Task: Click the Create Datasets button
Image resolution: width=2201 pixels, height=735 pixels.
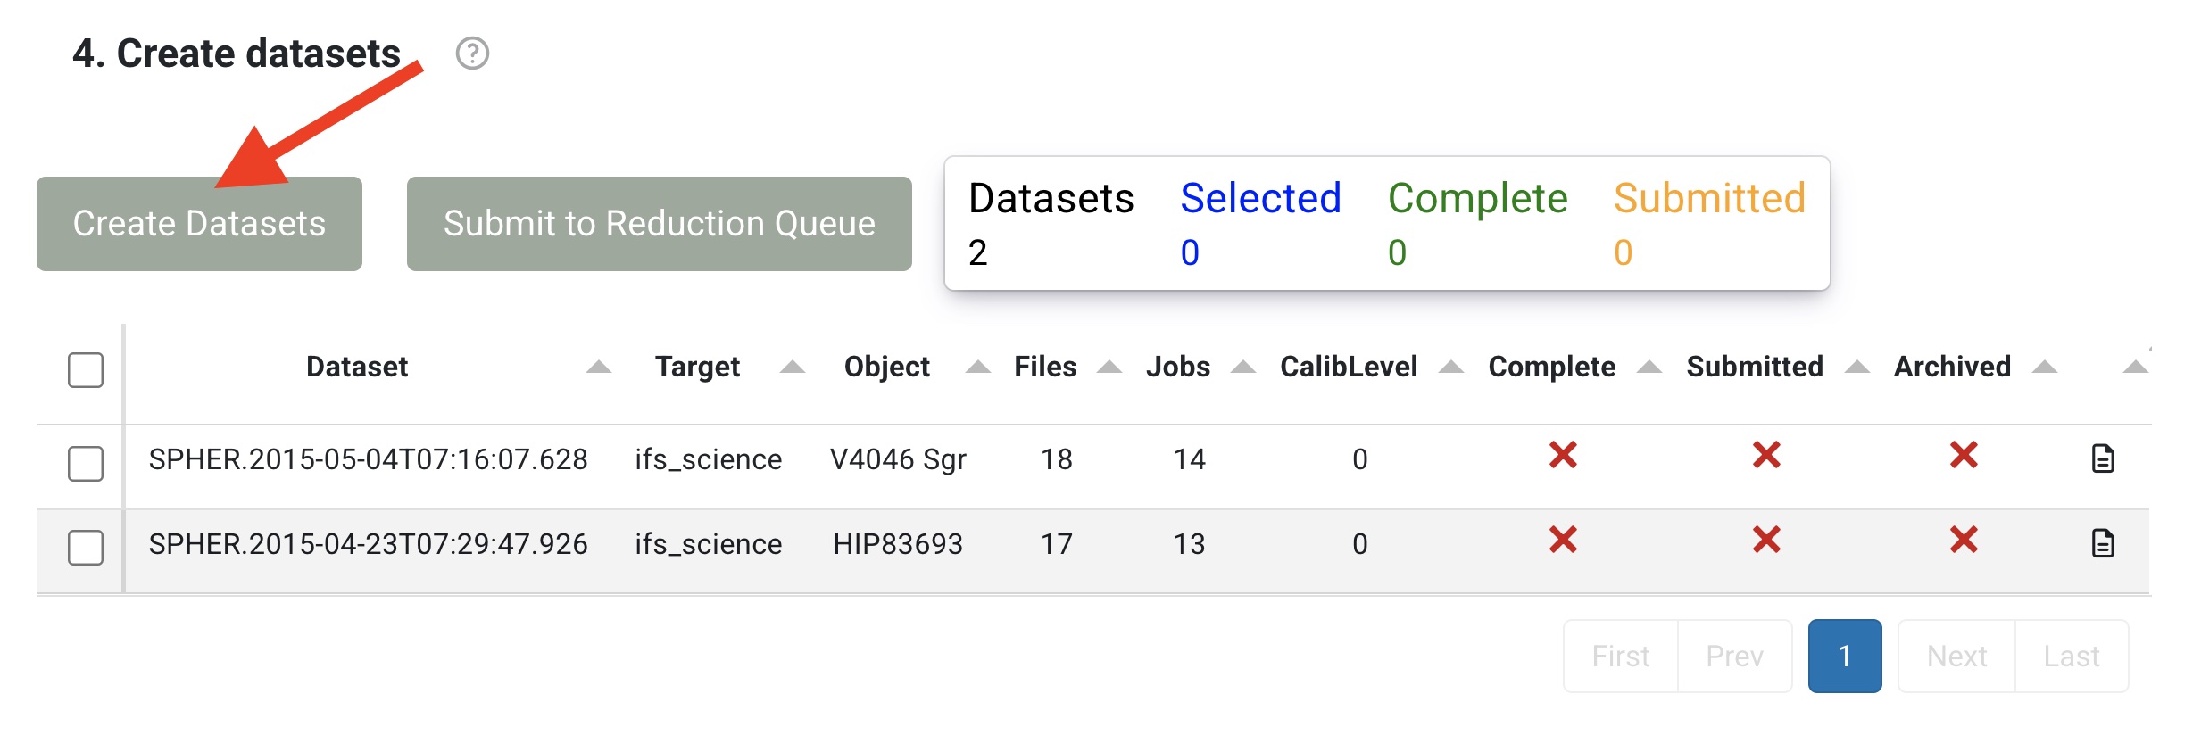Action: [199, 223]
